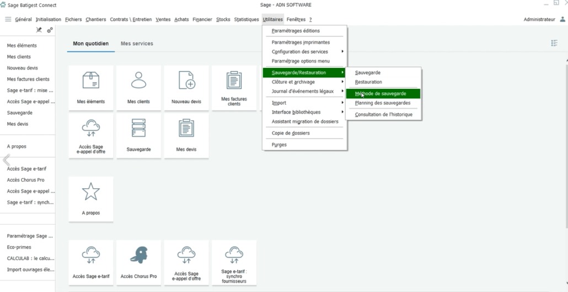Open the Initialisation menu
This screenshot has width=568, height=292.
click(49, 19)
